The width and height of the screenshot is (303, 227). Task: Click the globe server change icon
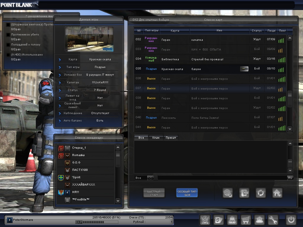pos(228,193)
